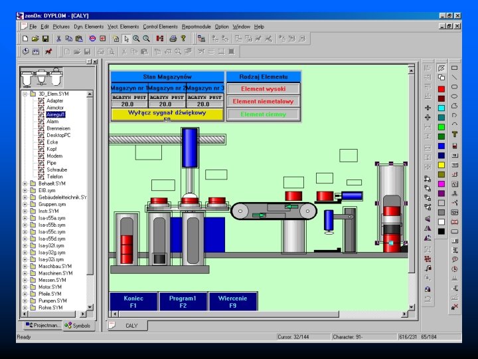
Task: Pick the bright red color swatch
Action: pos(441,89)
